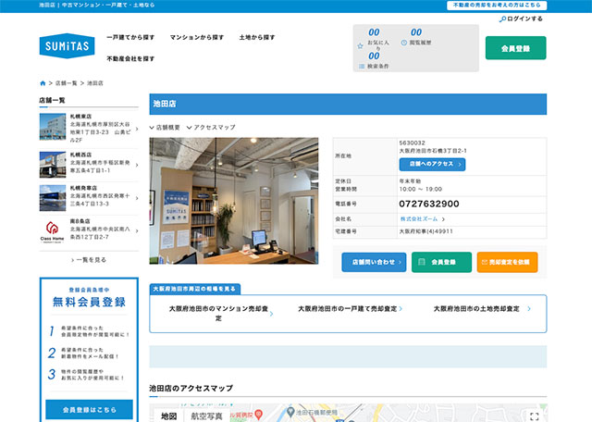
Task: Click 大阪府池田市のマンション売却査定 link
Action: pyautogui.click(x=218, y=313)
